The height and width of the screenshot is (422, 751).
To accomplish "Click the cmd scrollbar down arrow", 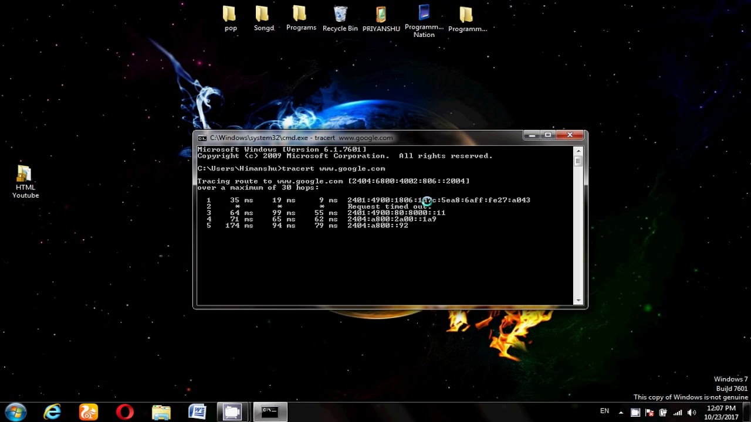I will click(578, 300).
